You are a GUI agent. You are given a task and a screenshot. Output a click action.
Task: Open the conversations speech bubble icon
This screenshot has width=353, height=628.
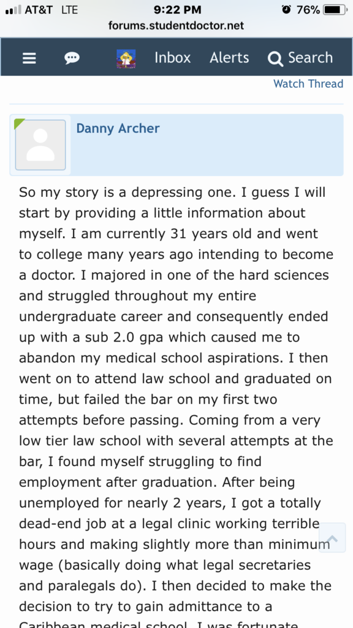[x=72, y=58]
